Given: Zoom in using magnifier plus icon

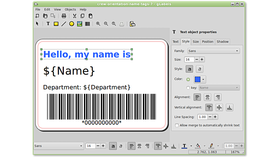Looking at the screenshot, I should point(98,24).
